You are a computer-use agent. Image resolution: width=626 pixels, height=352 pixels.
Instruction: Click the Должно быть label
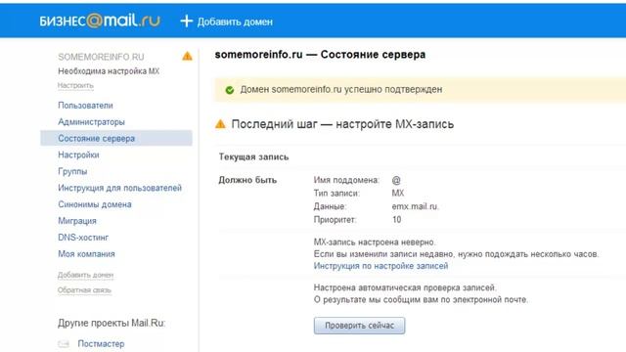pyautogui.click(x=247, y=180)
